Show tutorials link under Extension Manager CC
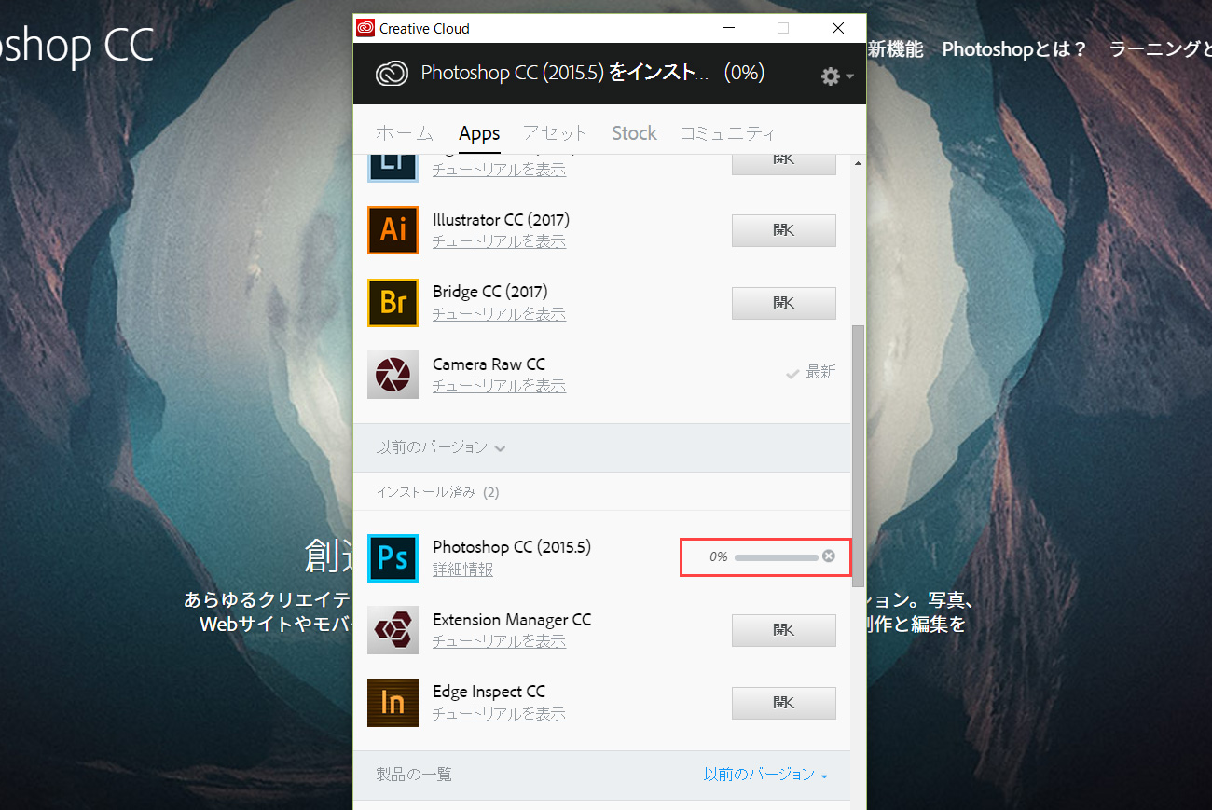This screenshot has width=1212, height=810. click(x=499, y=641)
